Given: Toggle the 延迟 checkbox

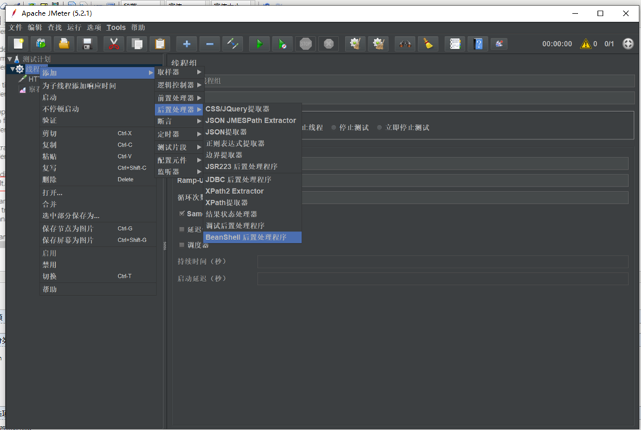Looking at the screenshot, I should tap(182, 230).
